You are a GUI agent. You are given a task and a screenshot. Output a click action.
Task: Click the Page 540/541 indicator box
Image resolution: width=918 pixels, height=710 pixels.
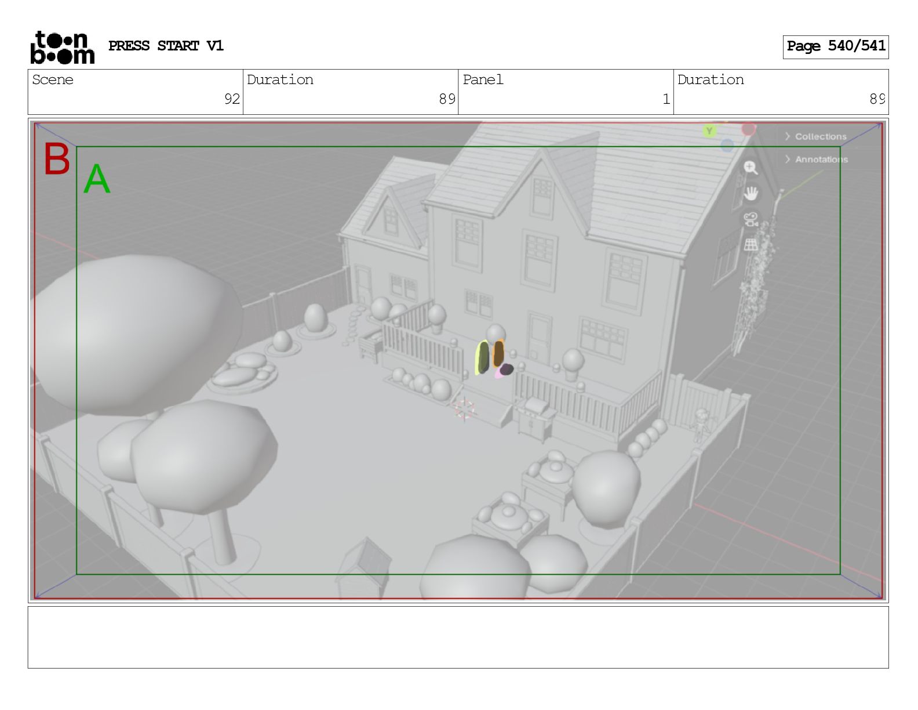[835, 46]
